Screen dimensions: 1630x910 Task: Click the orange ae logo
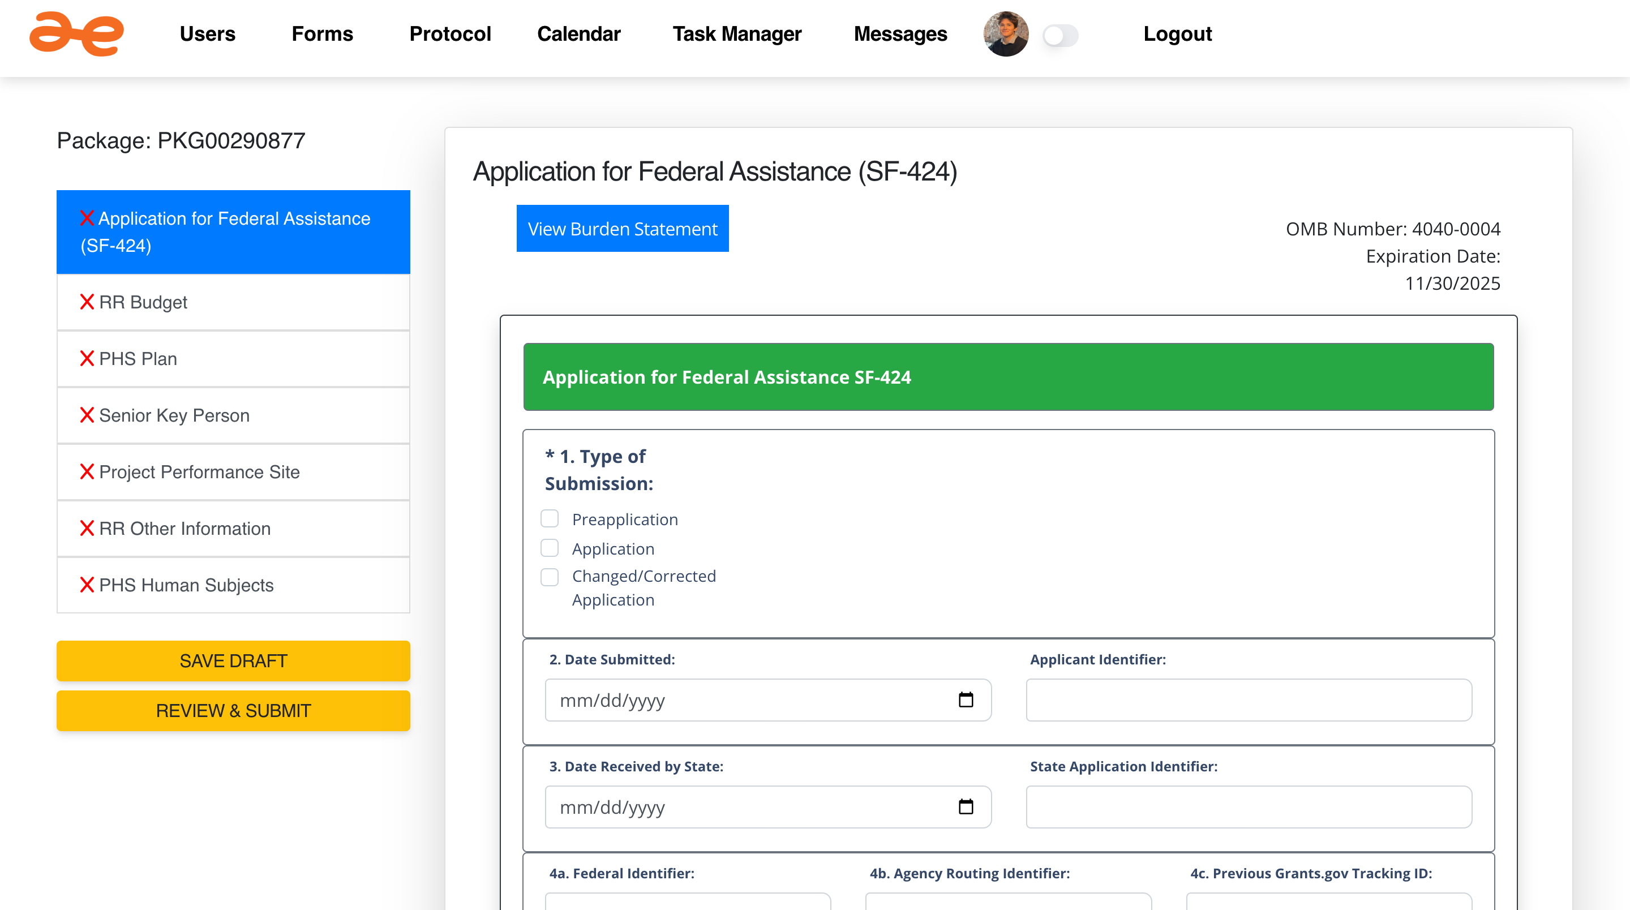76,34
